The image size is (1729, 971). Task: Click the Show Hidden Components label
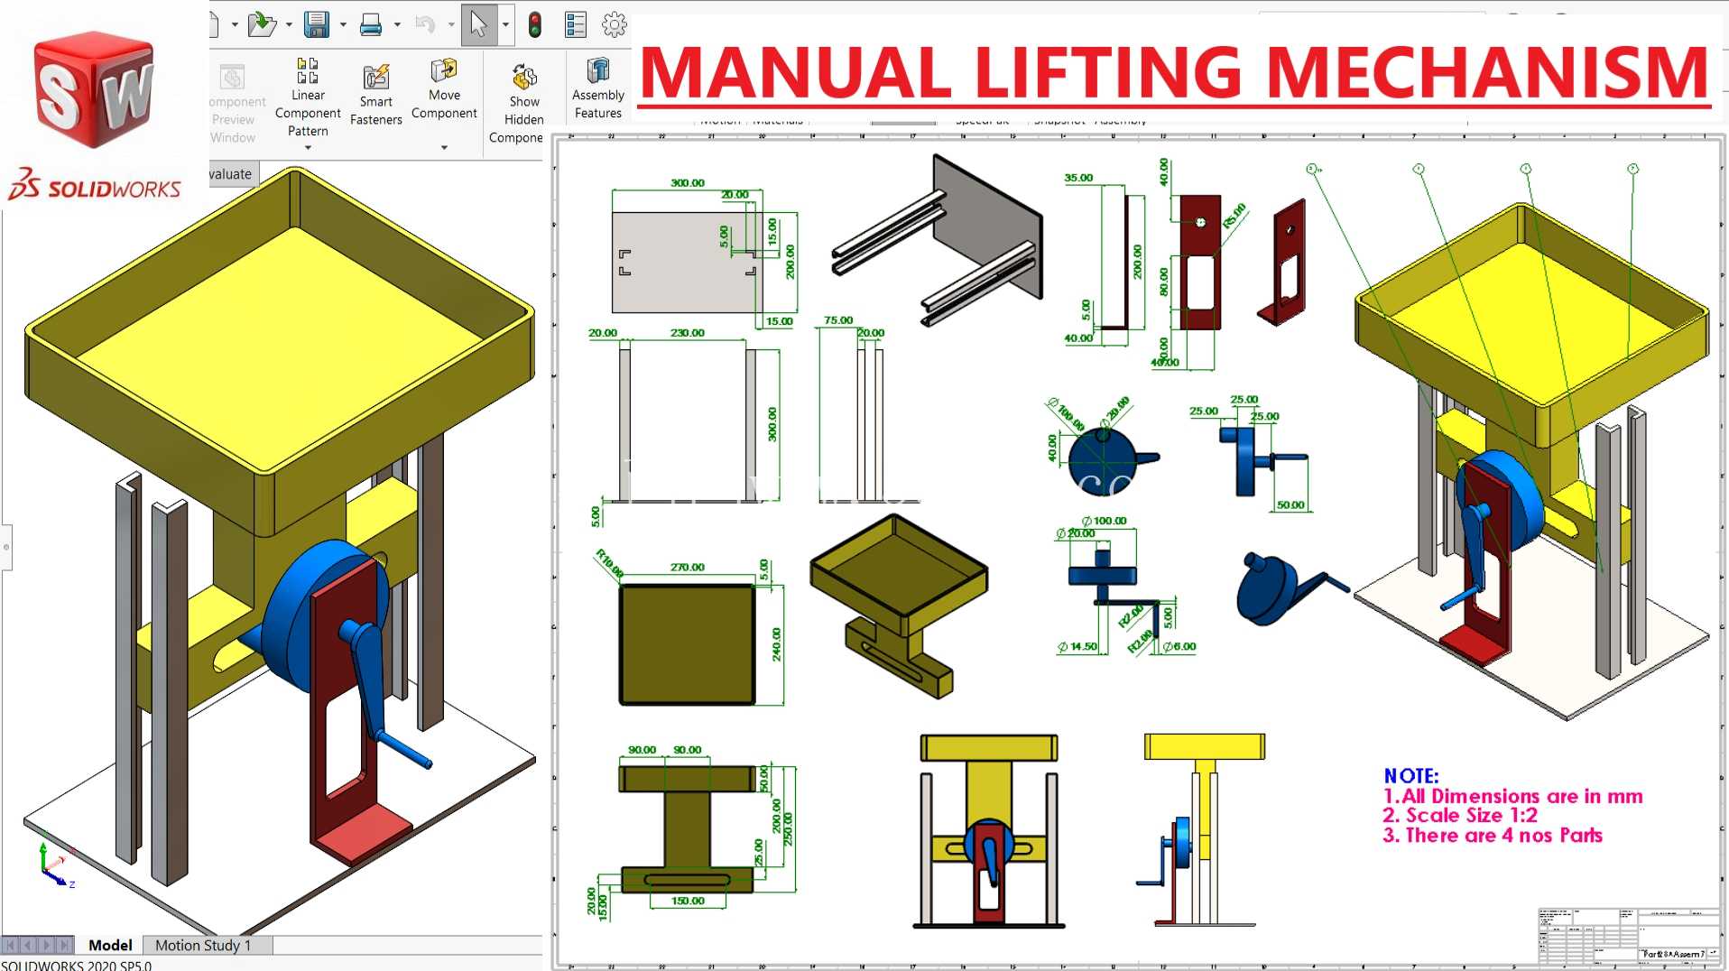pos(520,119)
